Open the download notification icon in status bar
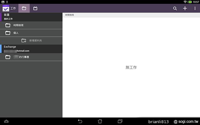 click(7, 2)
